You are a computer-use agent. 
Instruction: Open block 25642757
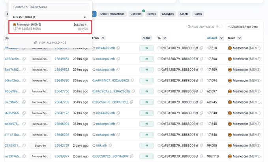tap(62, 145)
